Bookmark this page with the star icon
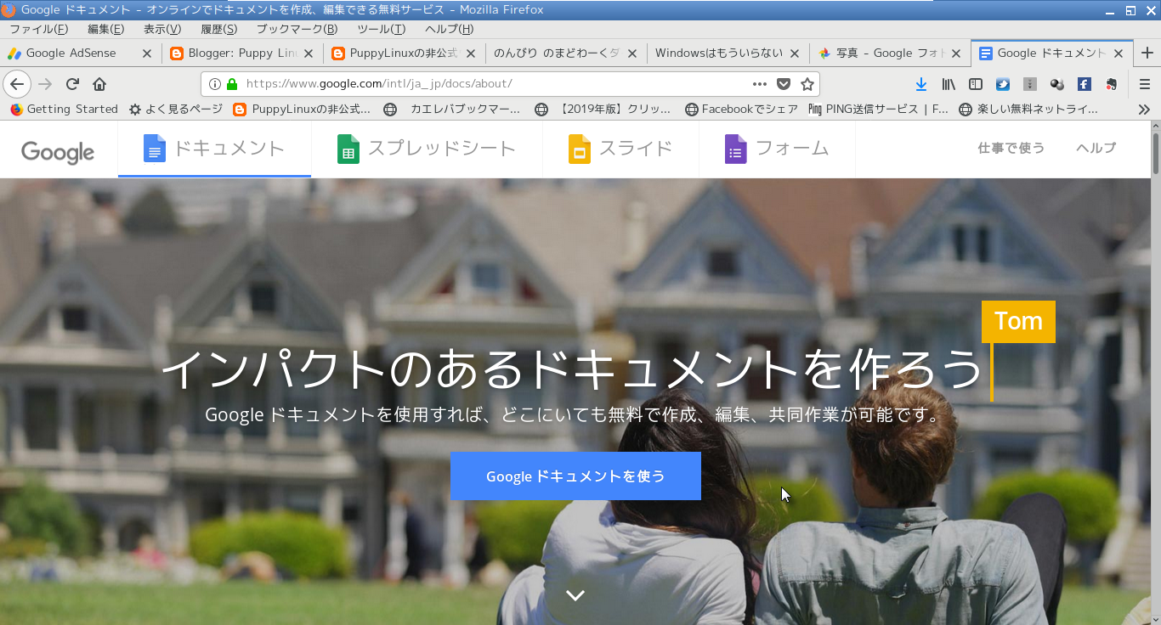The height and width of the screenshot is (625, 1161). (807, 84)
